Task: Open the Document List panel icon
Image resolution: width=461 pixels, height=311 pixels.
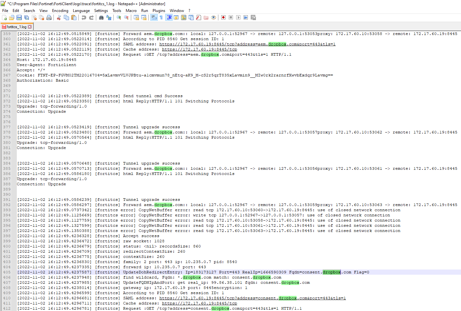Action: [x=191, y=17]
